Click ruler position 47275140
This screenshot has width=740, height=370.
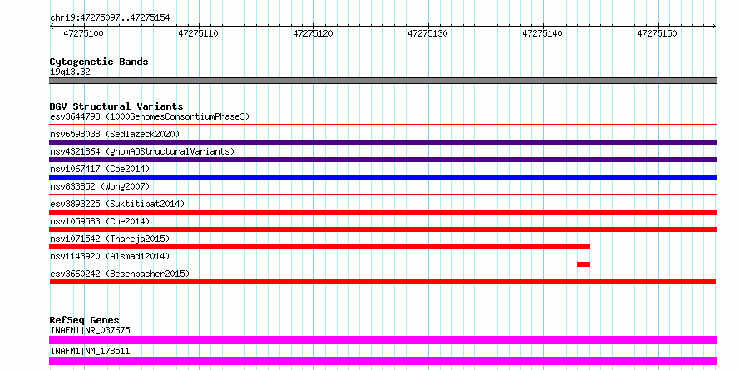543,33
